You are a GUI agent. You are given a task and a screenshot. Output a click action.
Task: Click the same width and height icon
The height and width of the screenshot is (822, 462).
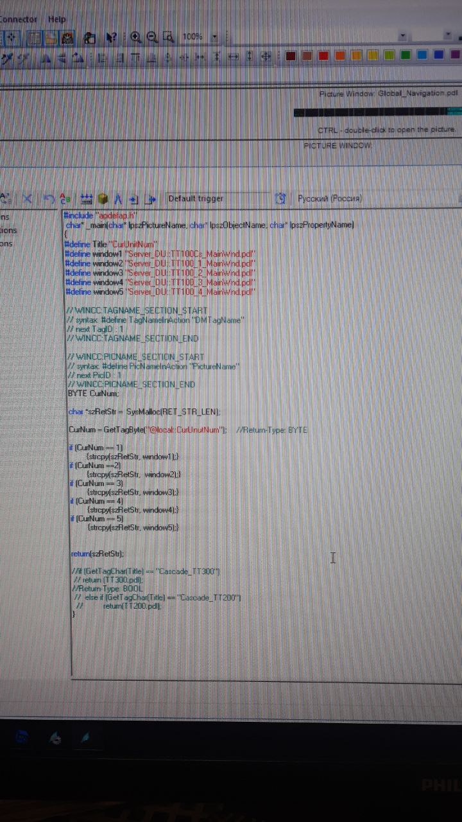coord(266,58)
